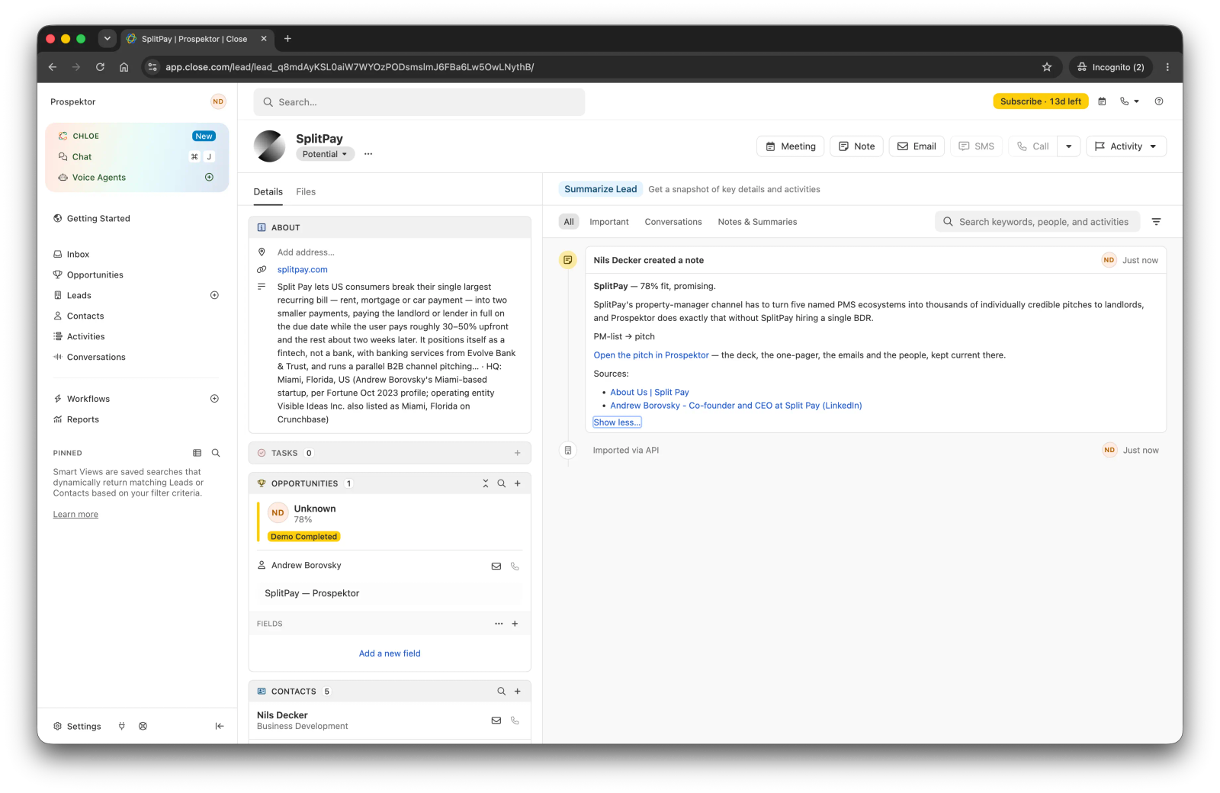Screen dimensions: 1220x793
Task: Add a new task with plus icon
Action: [517, 453]
